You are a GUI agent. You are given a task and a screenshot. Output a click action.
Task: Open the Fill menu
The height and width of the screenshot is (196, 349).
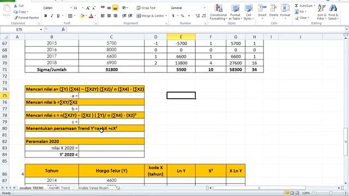(300, 11)
